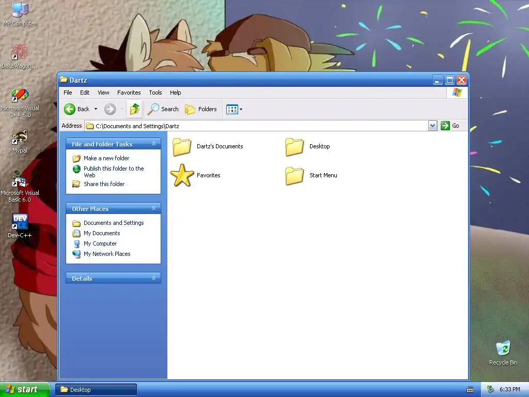Go to My Computer in Other Places
The height and width of the screenshot is (397, 529).
pos(100,243)
